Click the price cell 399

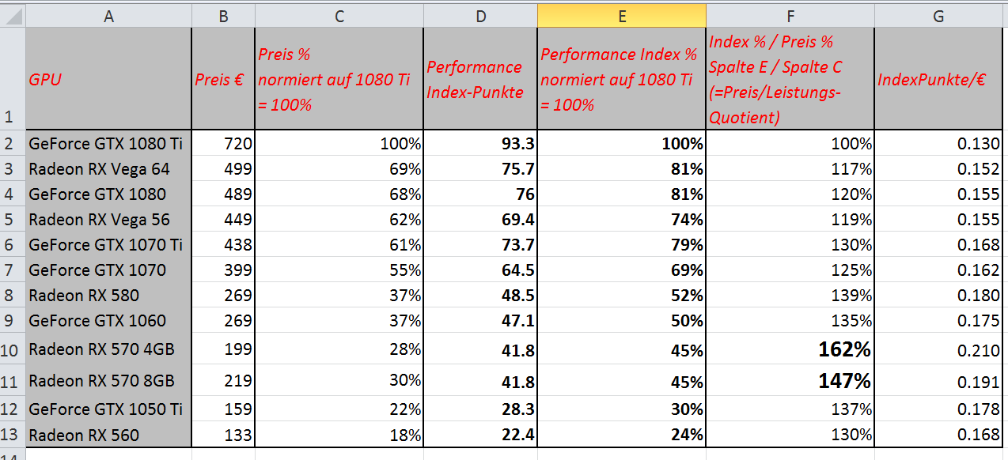[223, 270]
